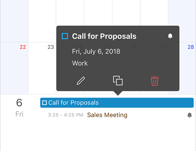Select day 23 in the calendar
196x151 pixels.
(51, 47)
